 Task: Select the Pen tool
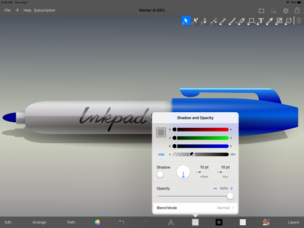[x=204, y=21]
